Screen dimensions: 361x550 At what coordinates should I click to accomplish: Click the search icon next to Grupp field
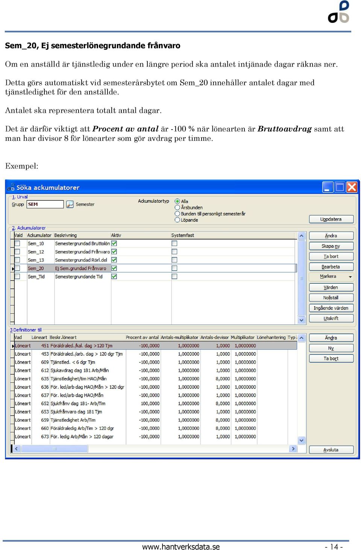[70, 204]
